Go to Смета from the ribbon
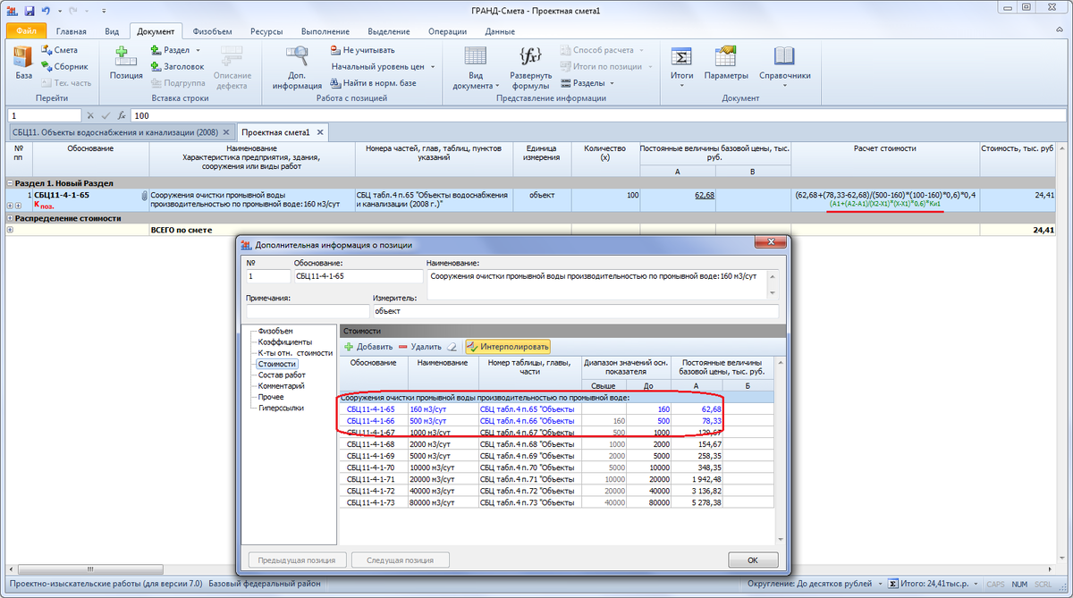 point(59,51)
